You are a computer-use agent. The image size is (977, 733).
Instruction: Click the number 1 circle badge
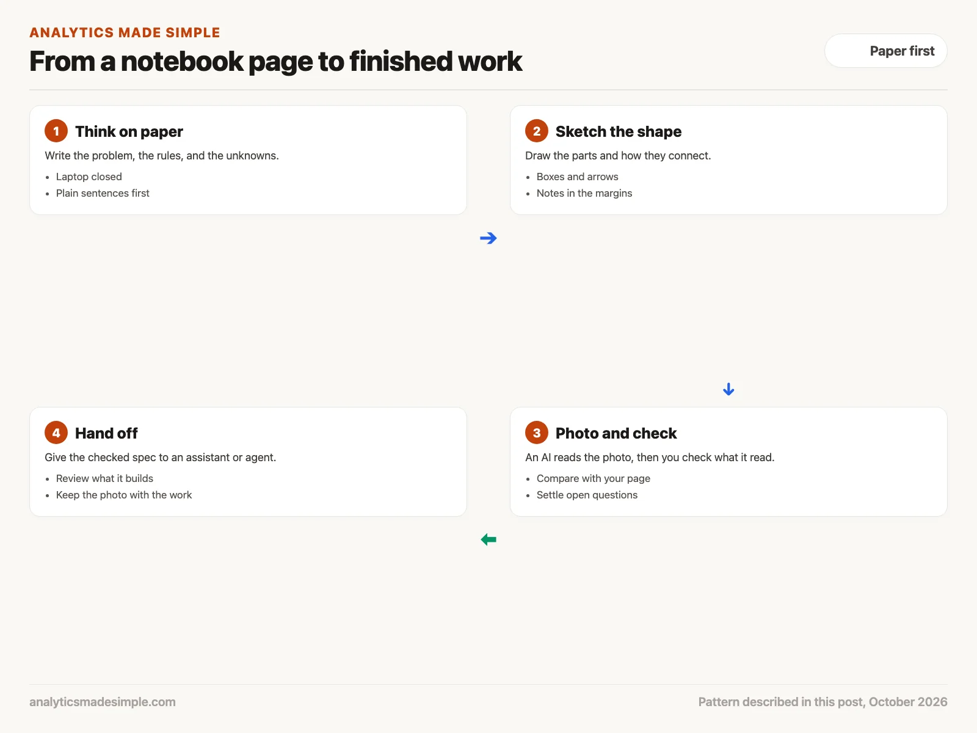(x=56, y=131)
